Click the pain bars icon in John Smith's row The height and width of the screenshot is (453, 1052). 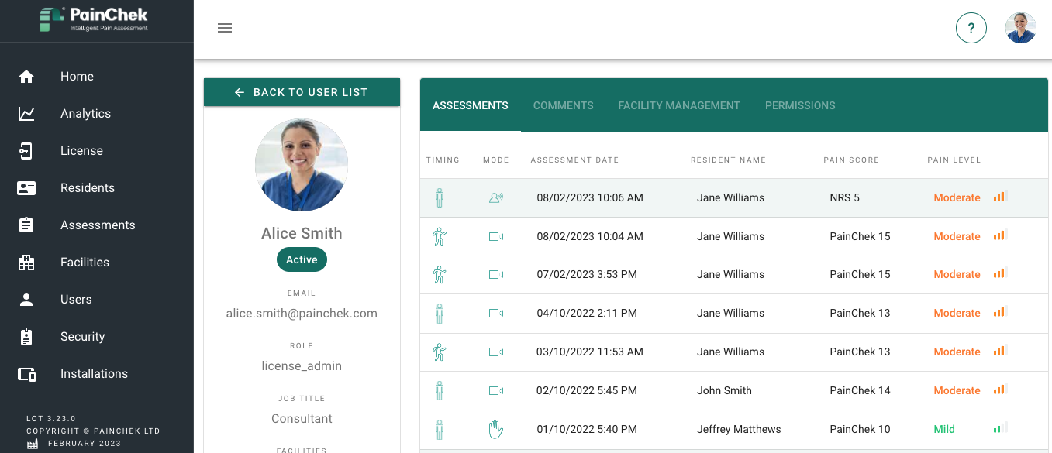tap(1000, 390)
